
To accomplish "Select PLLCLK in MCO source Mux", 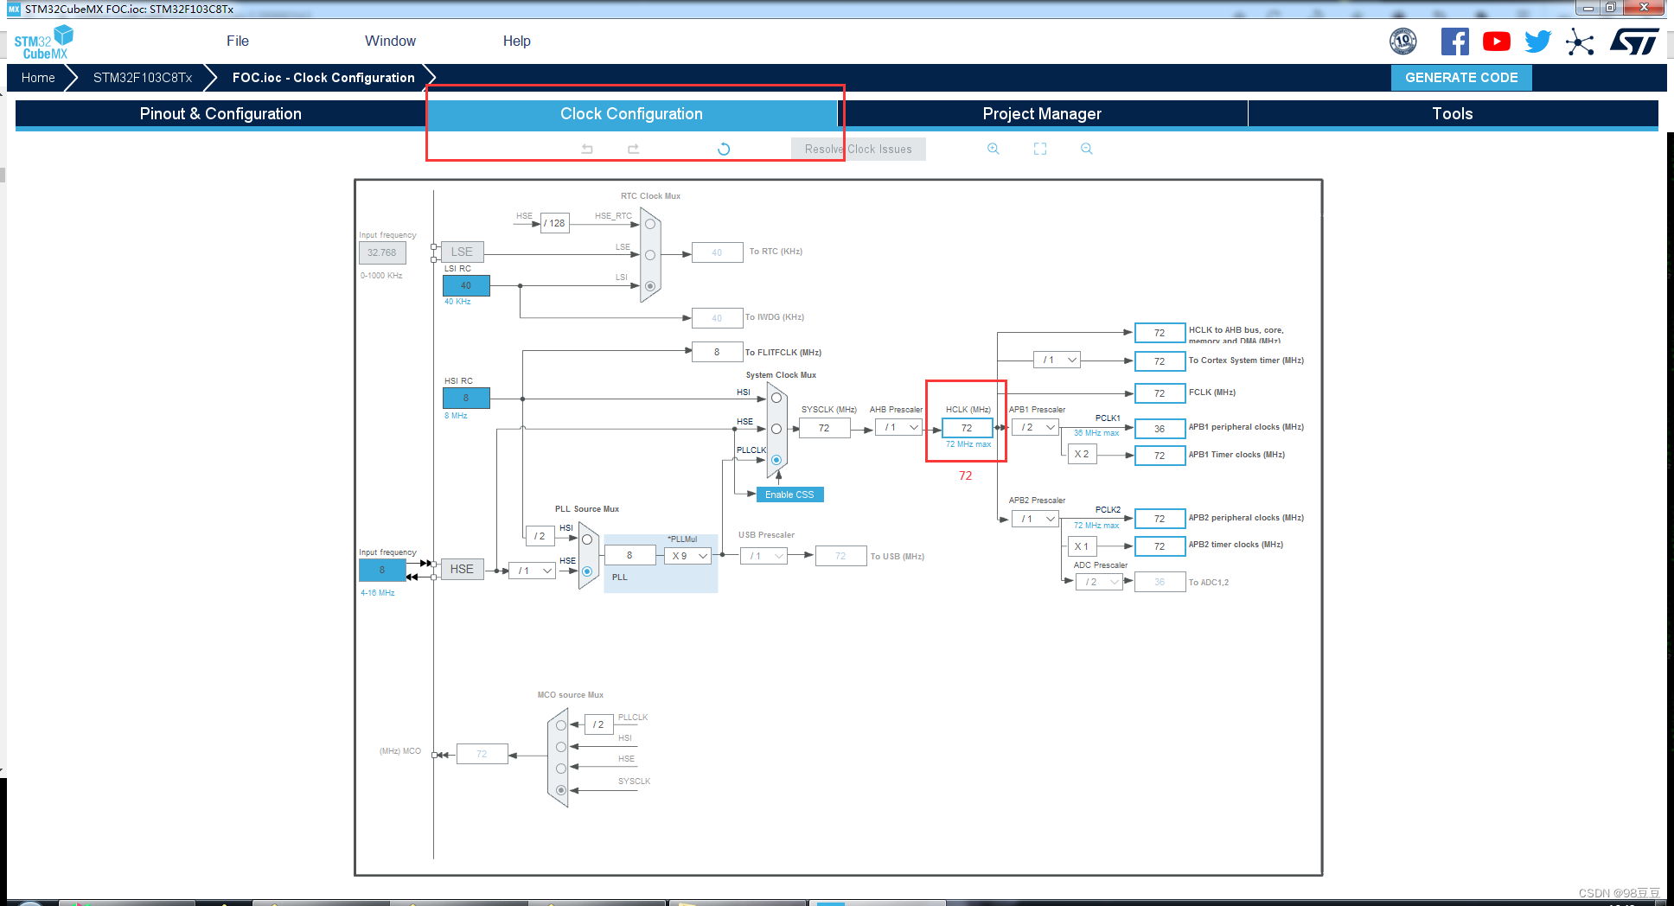I will (561, 725).
